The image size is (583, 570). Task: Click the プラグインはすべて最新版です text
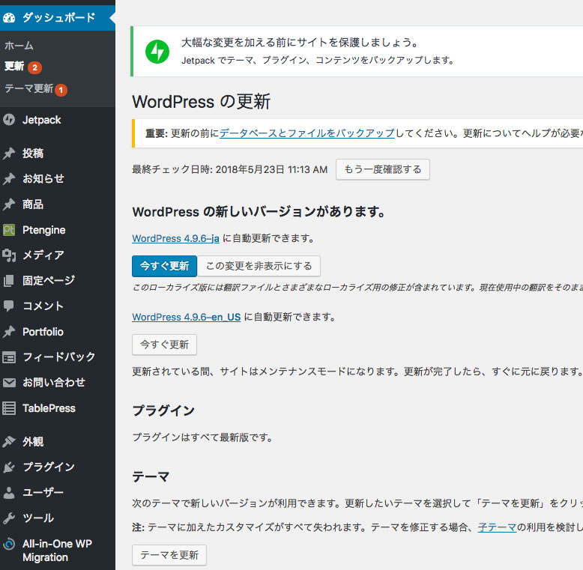click(x=202, y=437)
